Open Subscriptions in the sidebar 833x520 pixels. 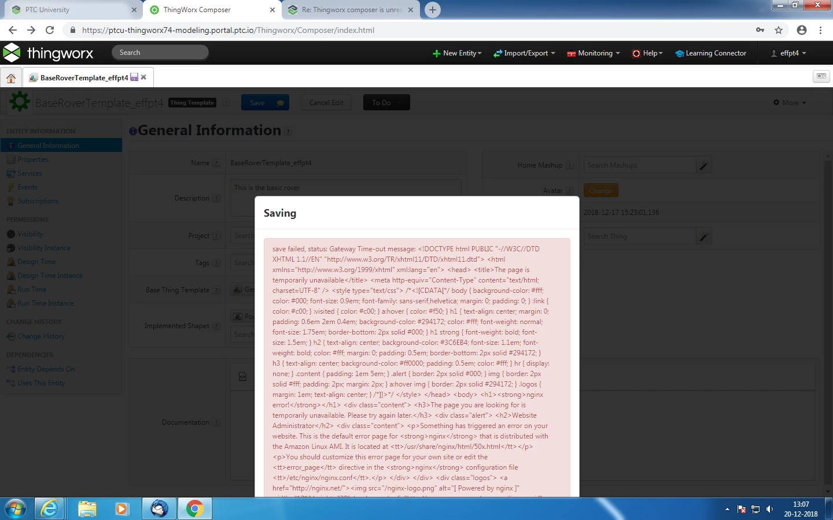point(38,201)
